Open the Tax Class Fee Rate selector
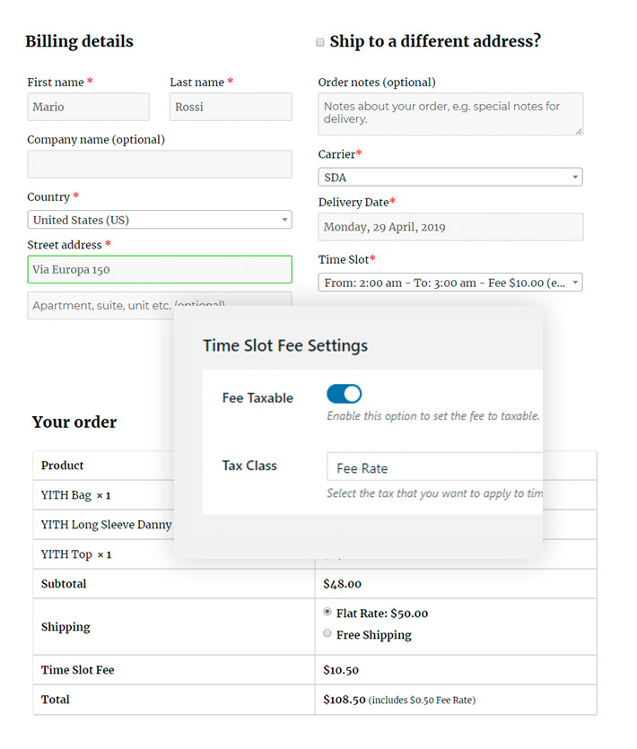The image size is (637, 749). click(435, 468)
